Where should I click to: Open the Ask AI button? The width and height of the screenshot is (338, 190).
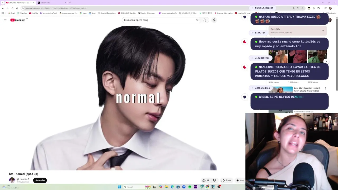click(240, 180)
